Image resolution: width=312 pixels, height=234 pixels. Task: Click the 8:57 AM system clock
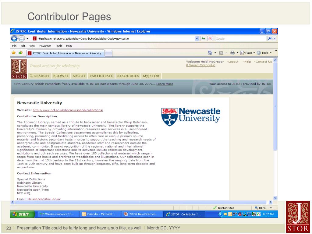(x=268, y=214)
